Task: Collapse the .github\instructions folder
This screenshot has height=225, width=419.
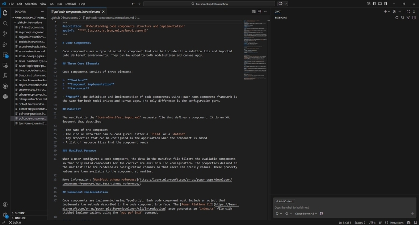Action: 29,23
